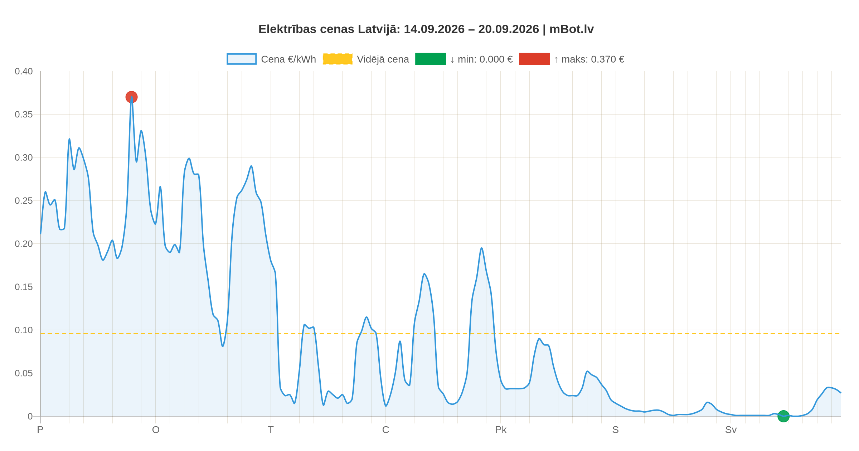Click the green minimum price marker
Image resolution: width=859 pixels, height=451 pixels.
click(783, 416)
